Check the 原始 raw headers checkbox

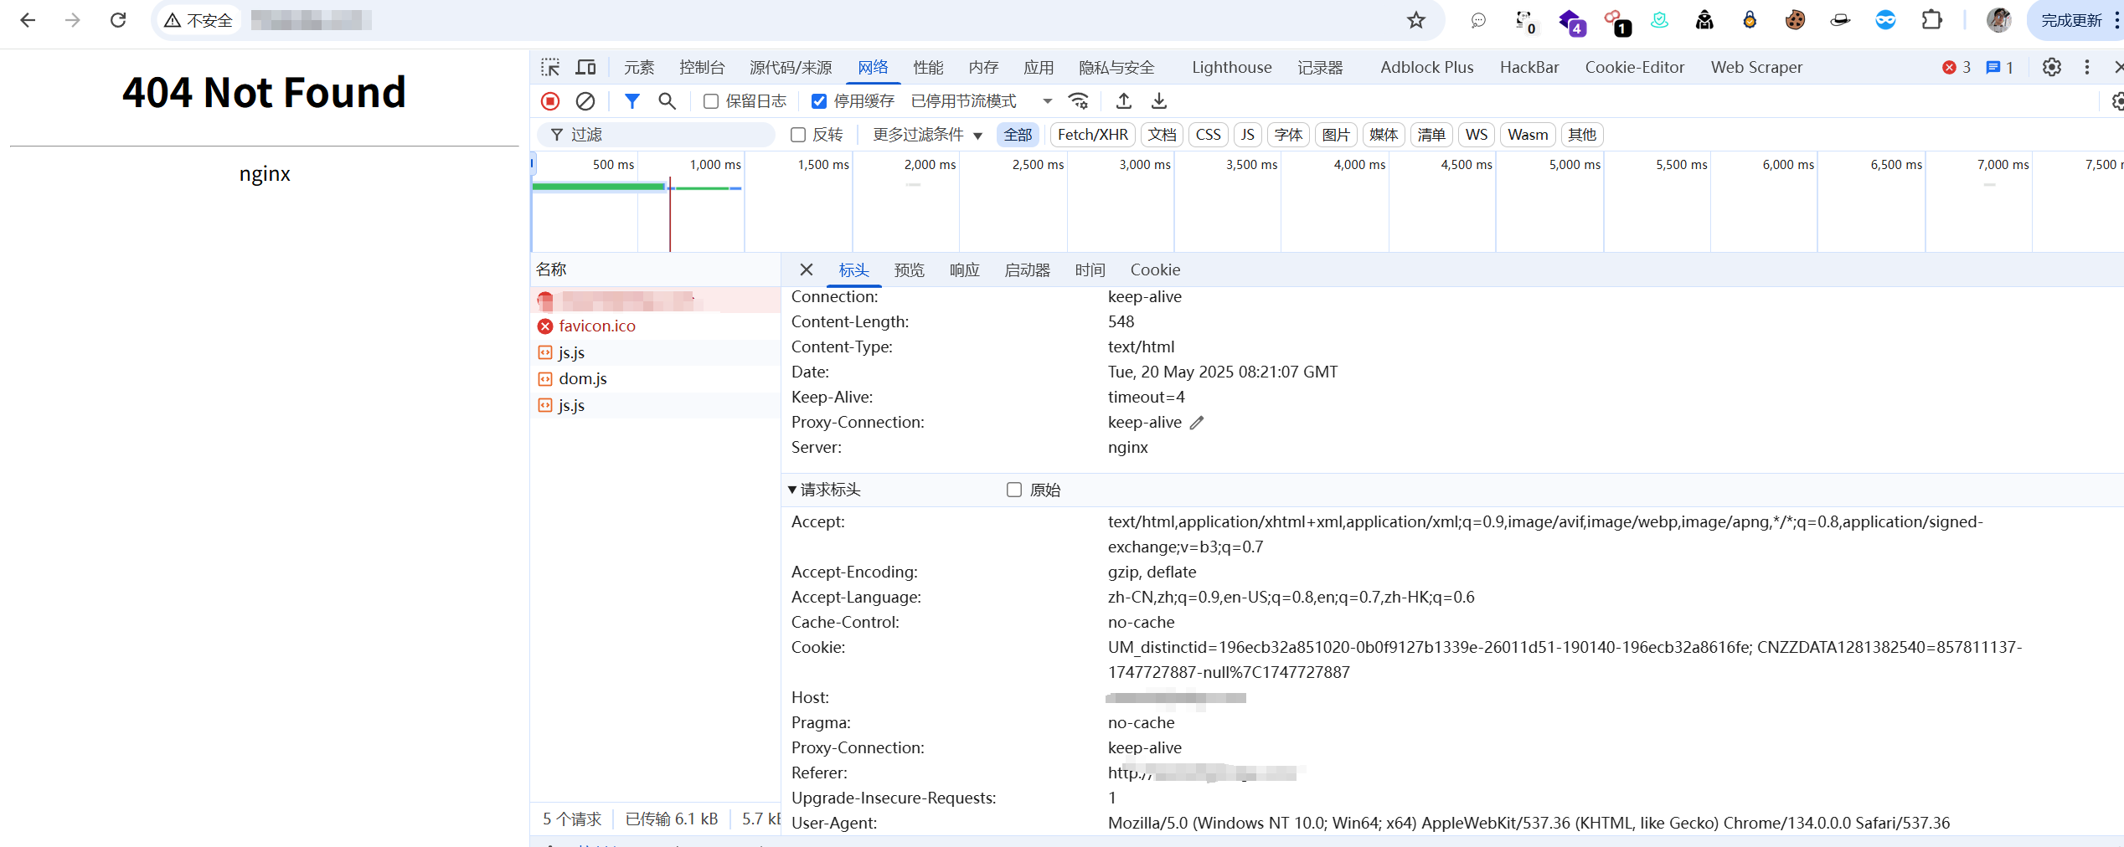point(1014,490)
